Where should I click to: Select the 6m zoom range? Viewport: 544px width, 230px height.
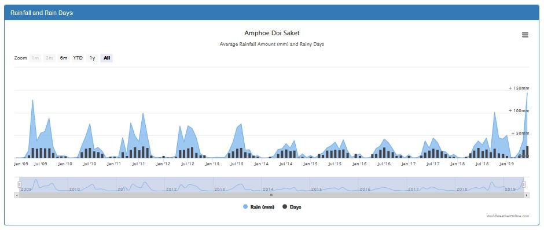pos(64,58)
